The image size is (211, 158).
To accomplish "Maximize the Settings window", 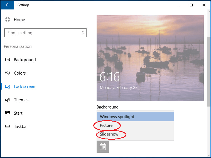I will pos(191,5).
